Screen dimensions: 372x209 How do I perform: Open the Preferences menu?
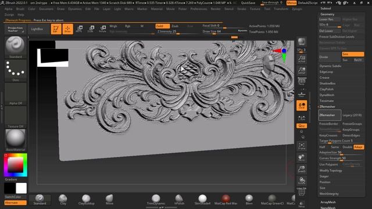click(199, 9)
